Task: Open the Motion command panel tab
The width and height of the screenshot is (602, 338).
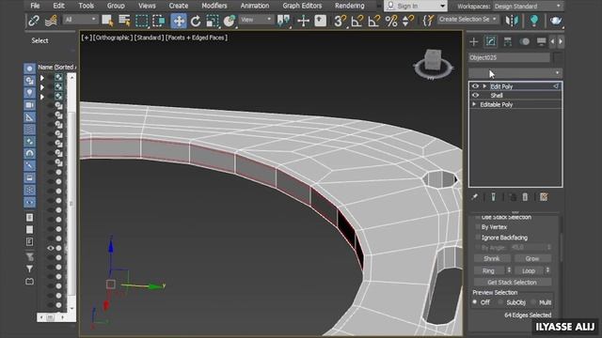Action: (x=525, y=41)
